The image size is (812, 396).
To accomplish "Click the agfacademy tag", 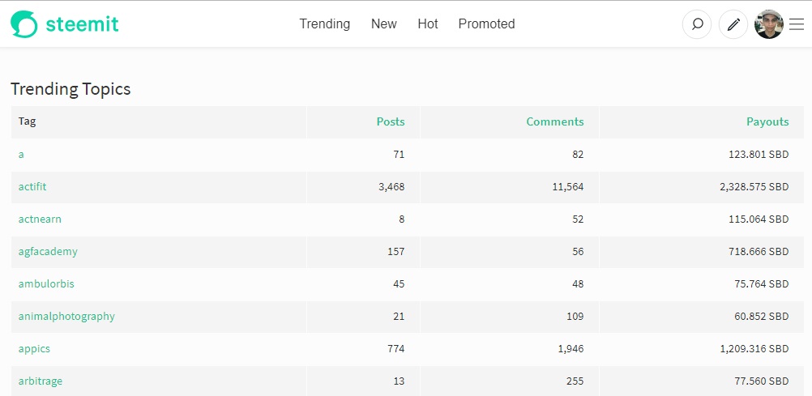I will [48, 251].
